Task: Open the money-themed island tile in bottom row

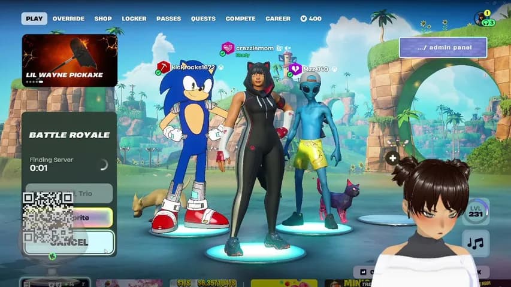Action: tap(202, 283)
